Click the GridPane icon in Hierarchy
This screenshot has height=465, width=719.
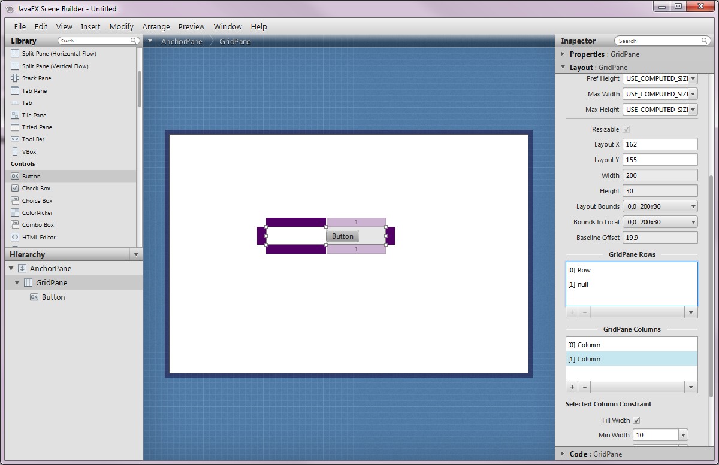28,283
